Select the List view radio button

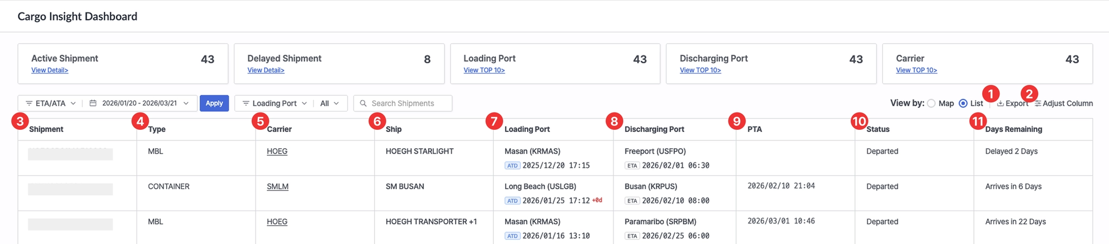pyautogui.click(x=963, y=103)
